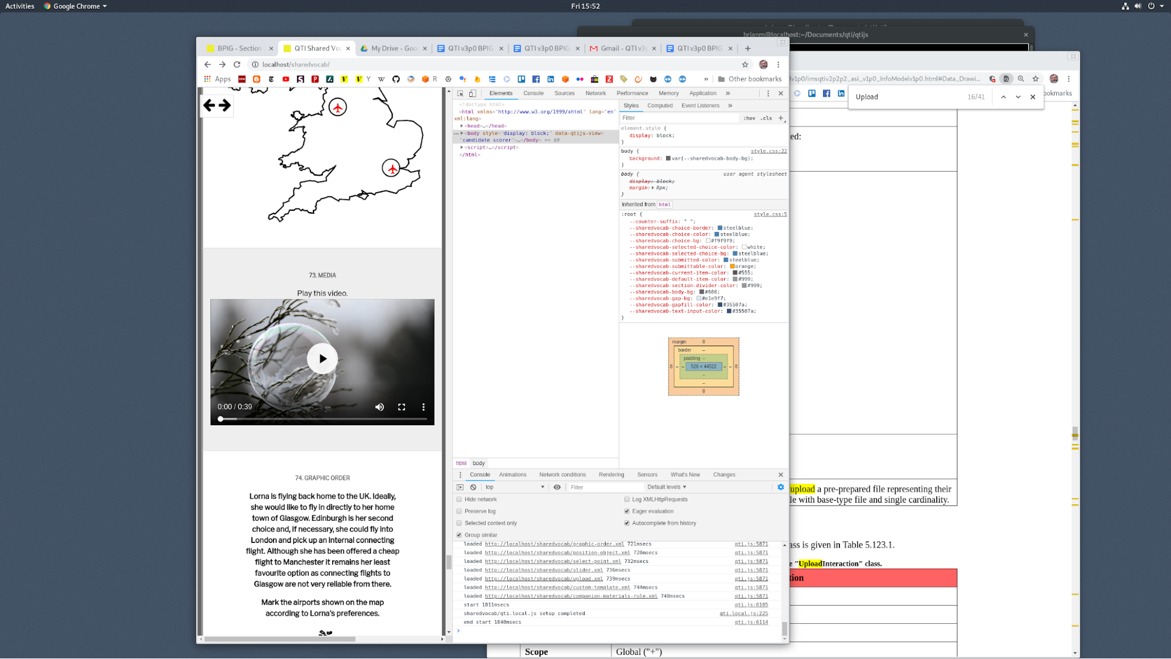This screenshot has height=659, width=1171.
Task: Click the right arrow navigation icon
Action: [x=225, y=105]
